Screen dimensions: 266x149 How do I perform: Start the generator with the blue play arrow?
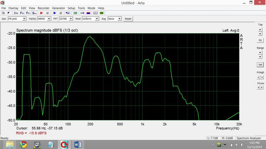click(x=55, y=13)
